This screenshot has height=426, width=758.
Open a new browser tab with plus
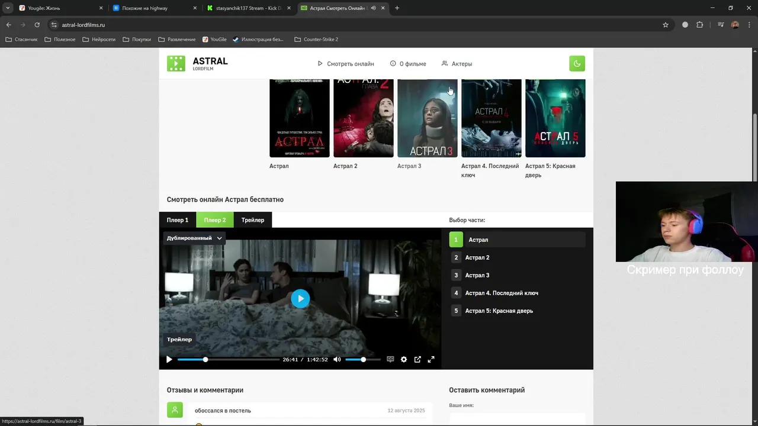point(397,8)
